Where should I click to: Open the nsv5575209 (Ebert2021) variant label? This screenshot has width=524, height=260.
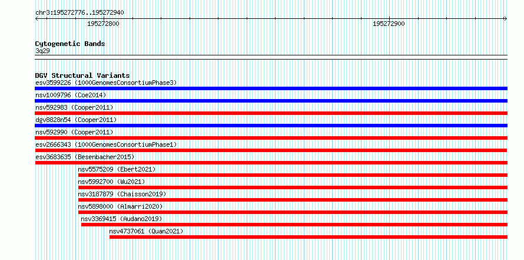pyautogui.click(x=117, y=169)
